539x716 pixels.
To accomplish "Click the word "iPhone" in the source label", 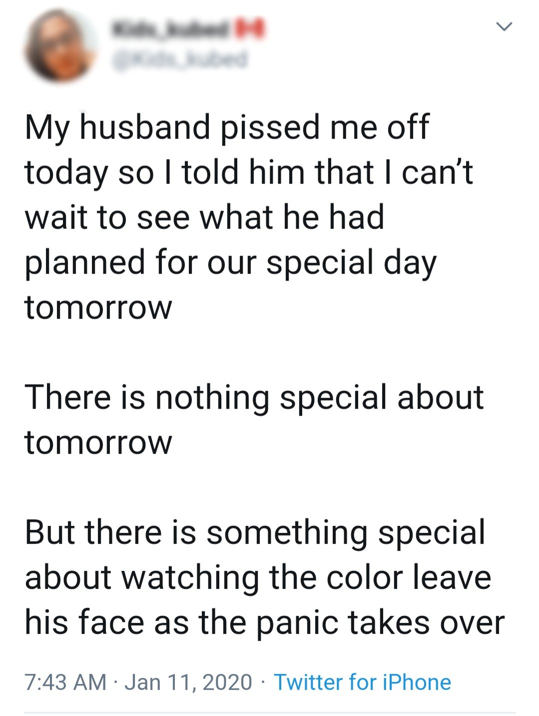I will click(417, 682).
